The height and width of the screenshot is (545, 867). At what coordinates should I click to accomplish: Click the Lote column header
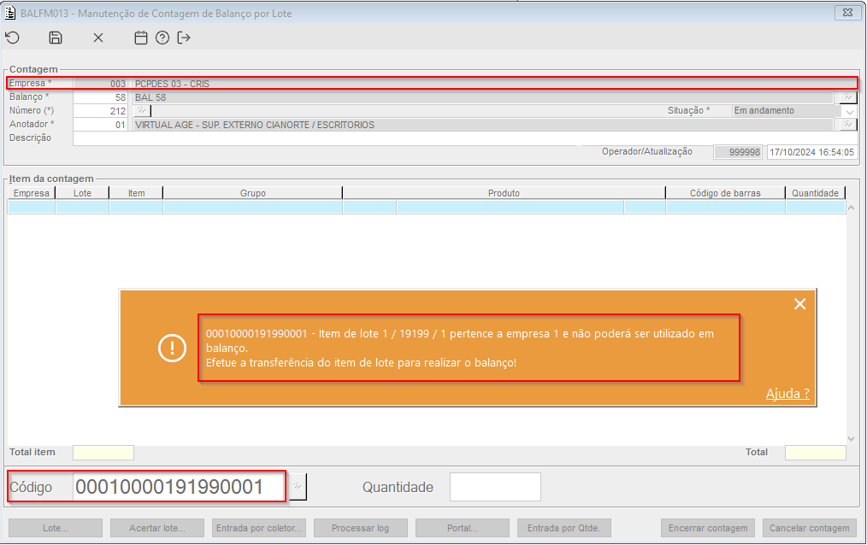click(82, 193)
